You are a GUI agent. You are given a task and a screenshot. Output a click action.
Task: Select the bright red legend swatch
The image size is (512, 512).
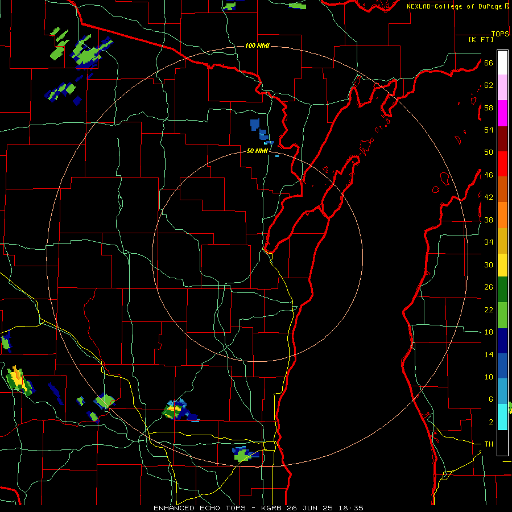click(x=502, y=164)
